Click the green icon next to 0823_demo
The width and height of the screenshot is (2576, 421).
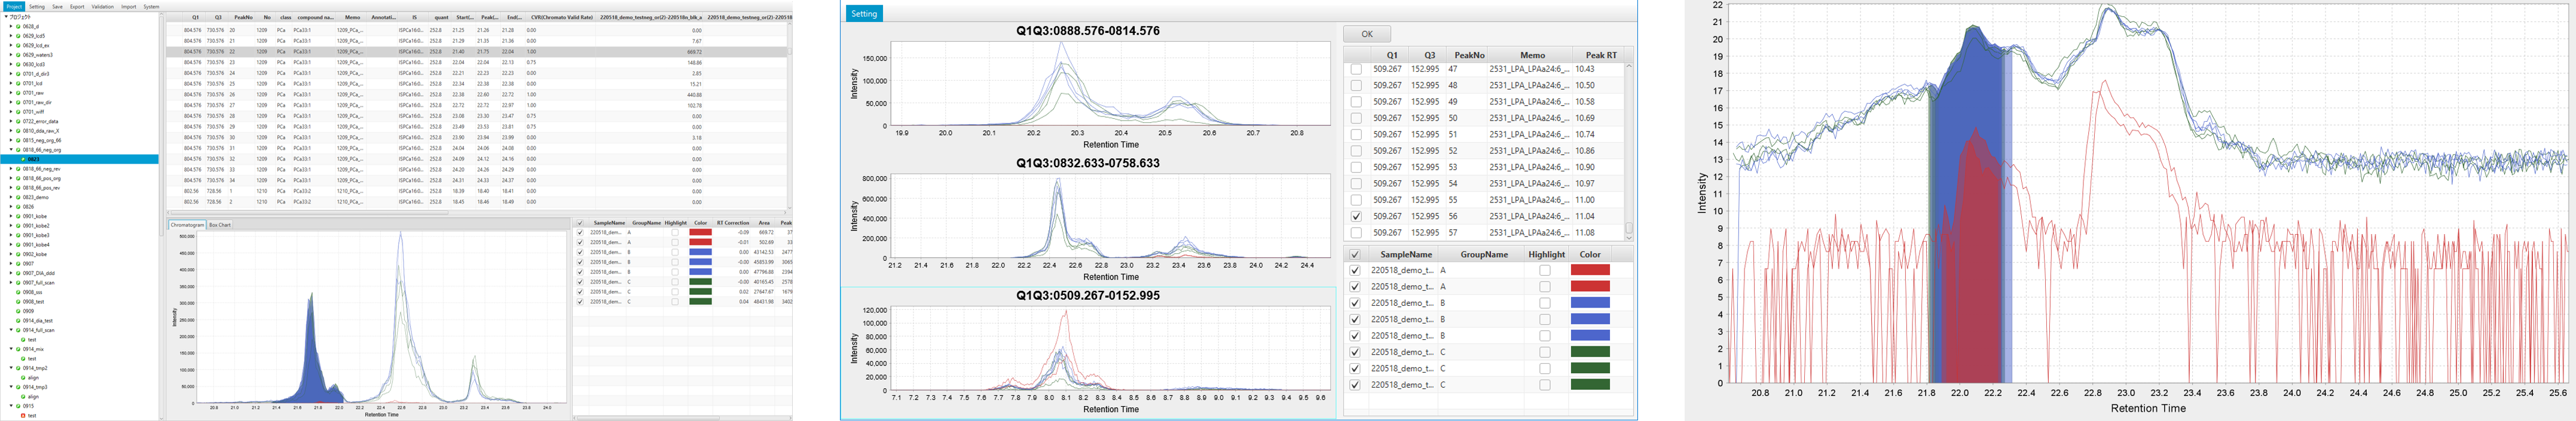[x=18, y=197]
